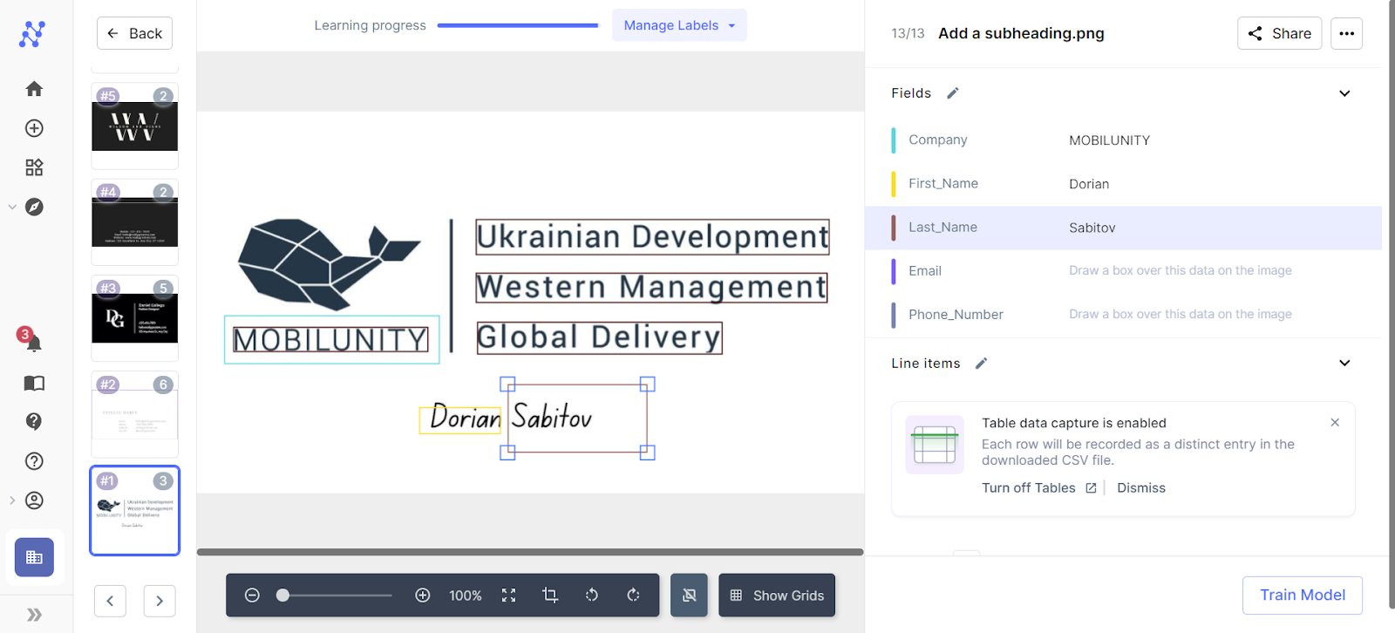
Task: Select the MOBILUNITY annotation box on image
Action: click(331, 339)
